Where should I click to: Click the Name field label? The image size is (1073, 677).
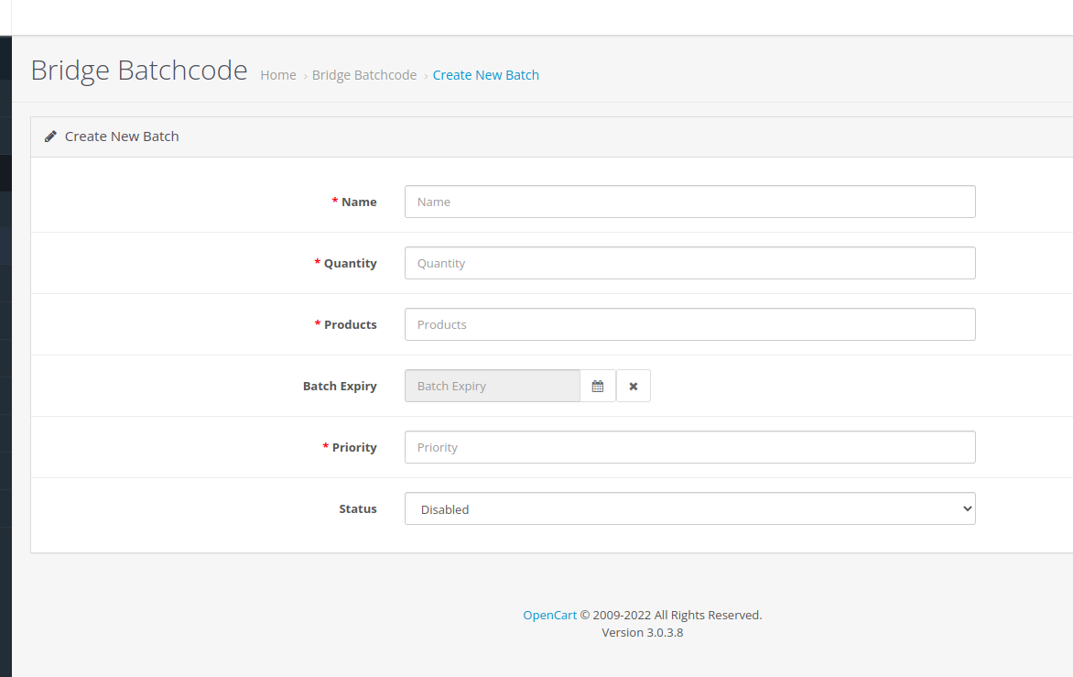point(359,202)
